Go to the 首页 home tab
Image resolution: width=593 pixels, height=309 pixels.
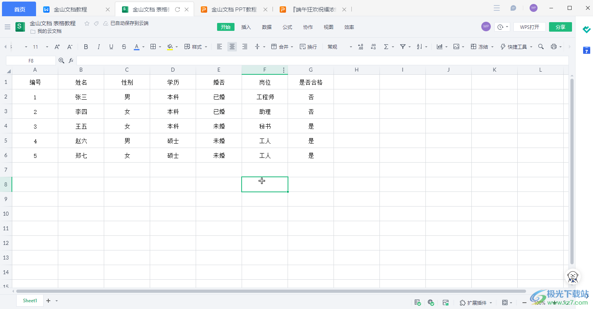point(19,9)
